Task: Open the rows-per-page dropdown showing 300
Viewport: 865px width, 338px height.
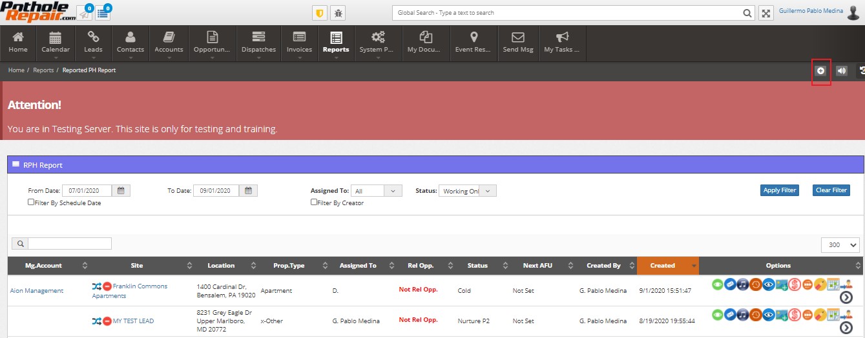Action: [x=840, y=245]
